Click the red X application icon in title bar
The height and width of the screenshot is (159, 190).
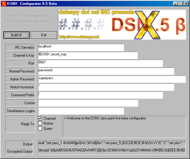4,3
